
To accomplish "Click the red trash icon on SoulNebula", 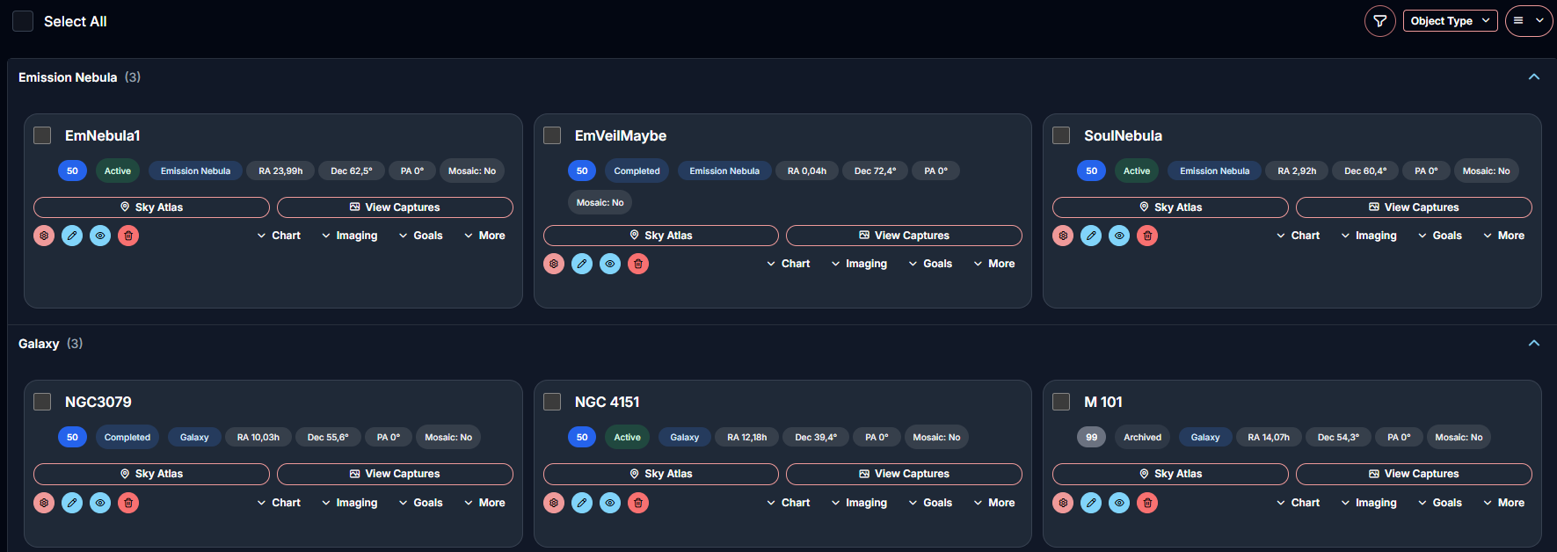I will [x=1147, y=236].
